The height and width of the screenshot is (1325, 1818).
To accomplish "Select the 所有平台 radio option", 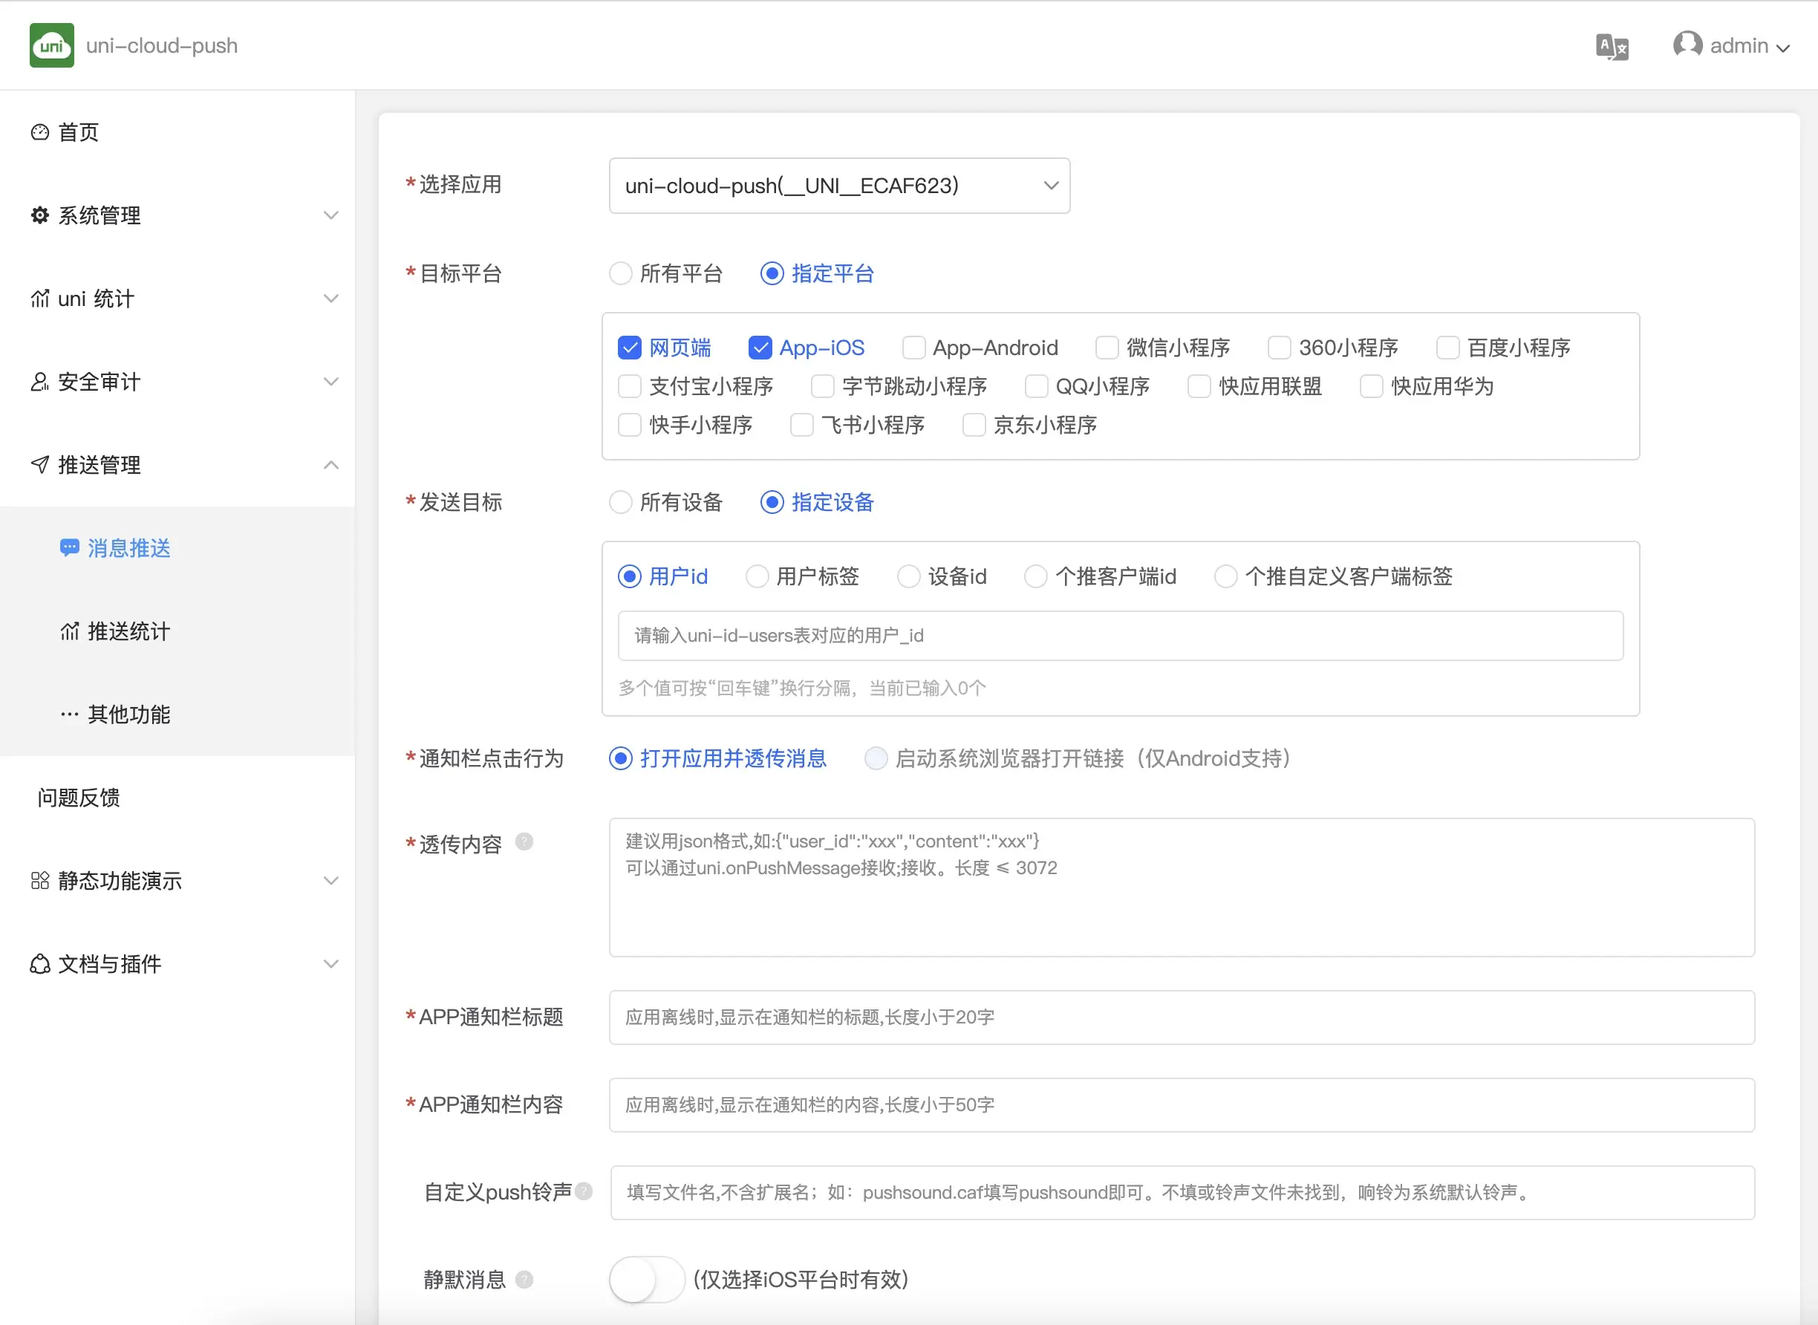I will click(621, 273).
